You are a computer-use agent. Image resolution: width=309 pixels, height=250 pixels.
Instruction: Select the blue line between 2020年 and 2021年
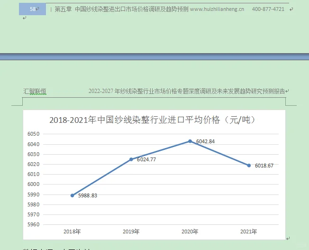point(219,153)
